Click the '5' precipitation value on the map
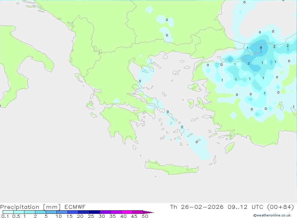 [261, 47]
